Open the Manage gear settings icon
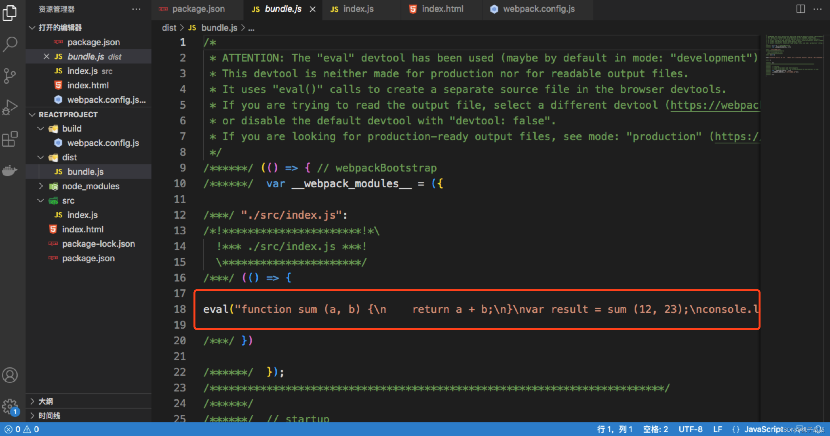830x436 pixels. [x=10, y=407]
